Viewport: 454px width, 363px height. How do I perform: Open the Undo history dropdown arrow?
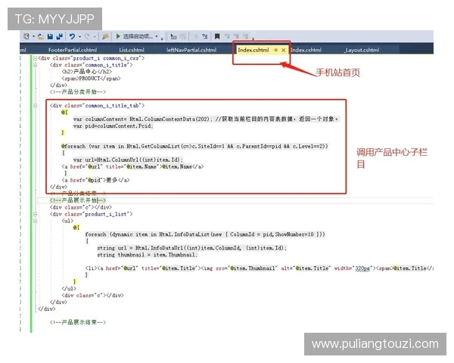(79, 36)
